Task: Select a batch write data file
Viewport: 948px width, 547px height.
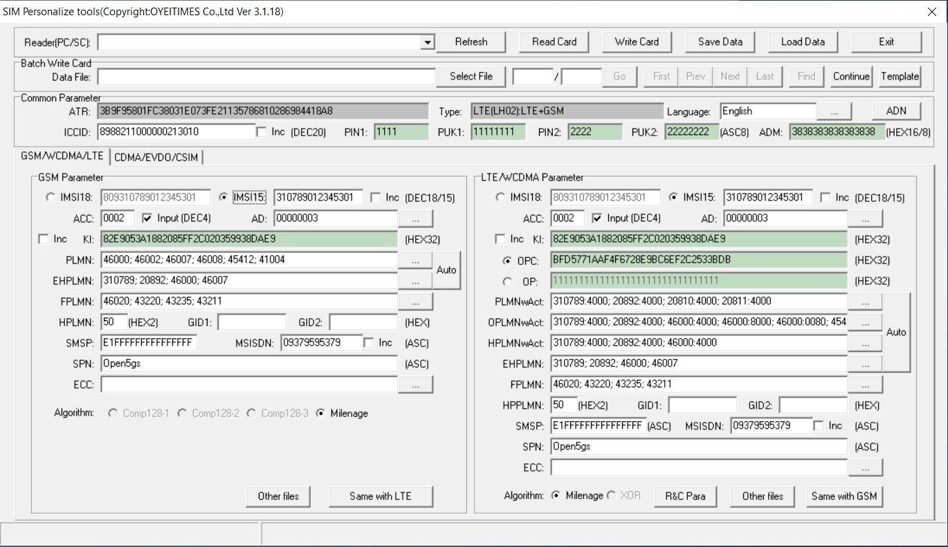Action: (471, 76)
